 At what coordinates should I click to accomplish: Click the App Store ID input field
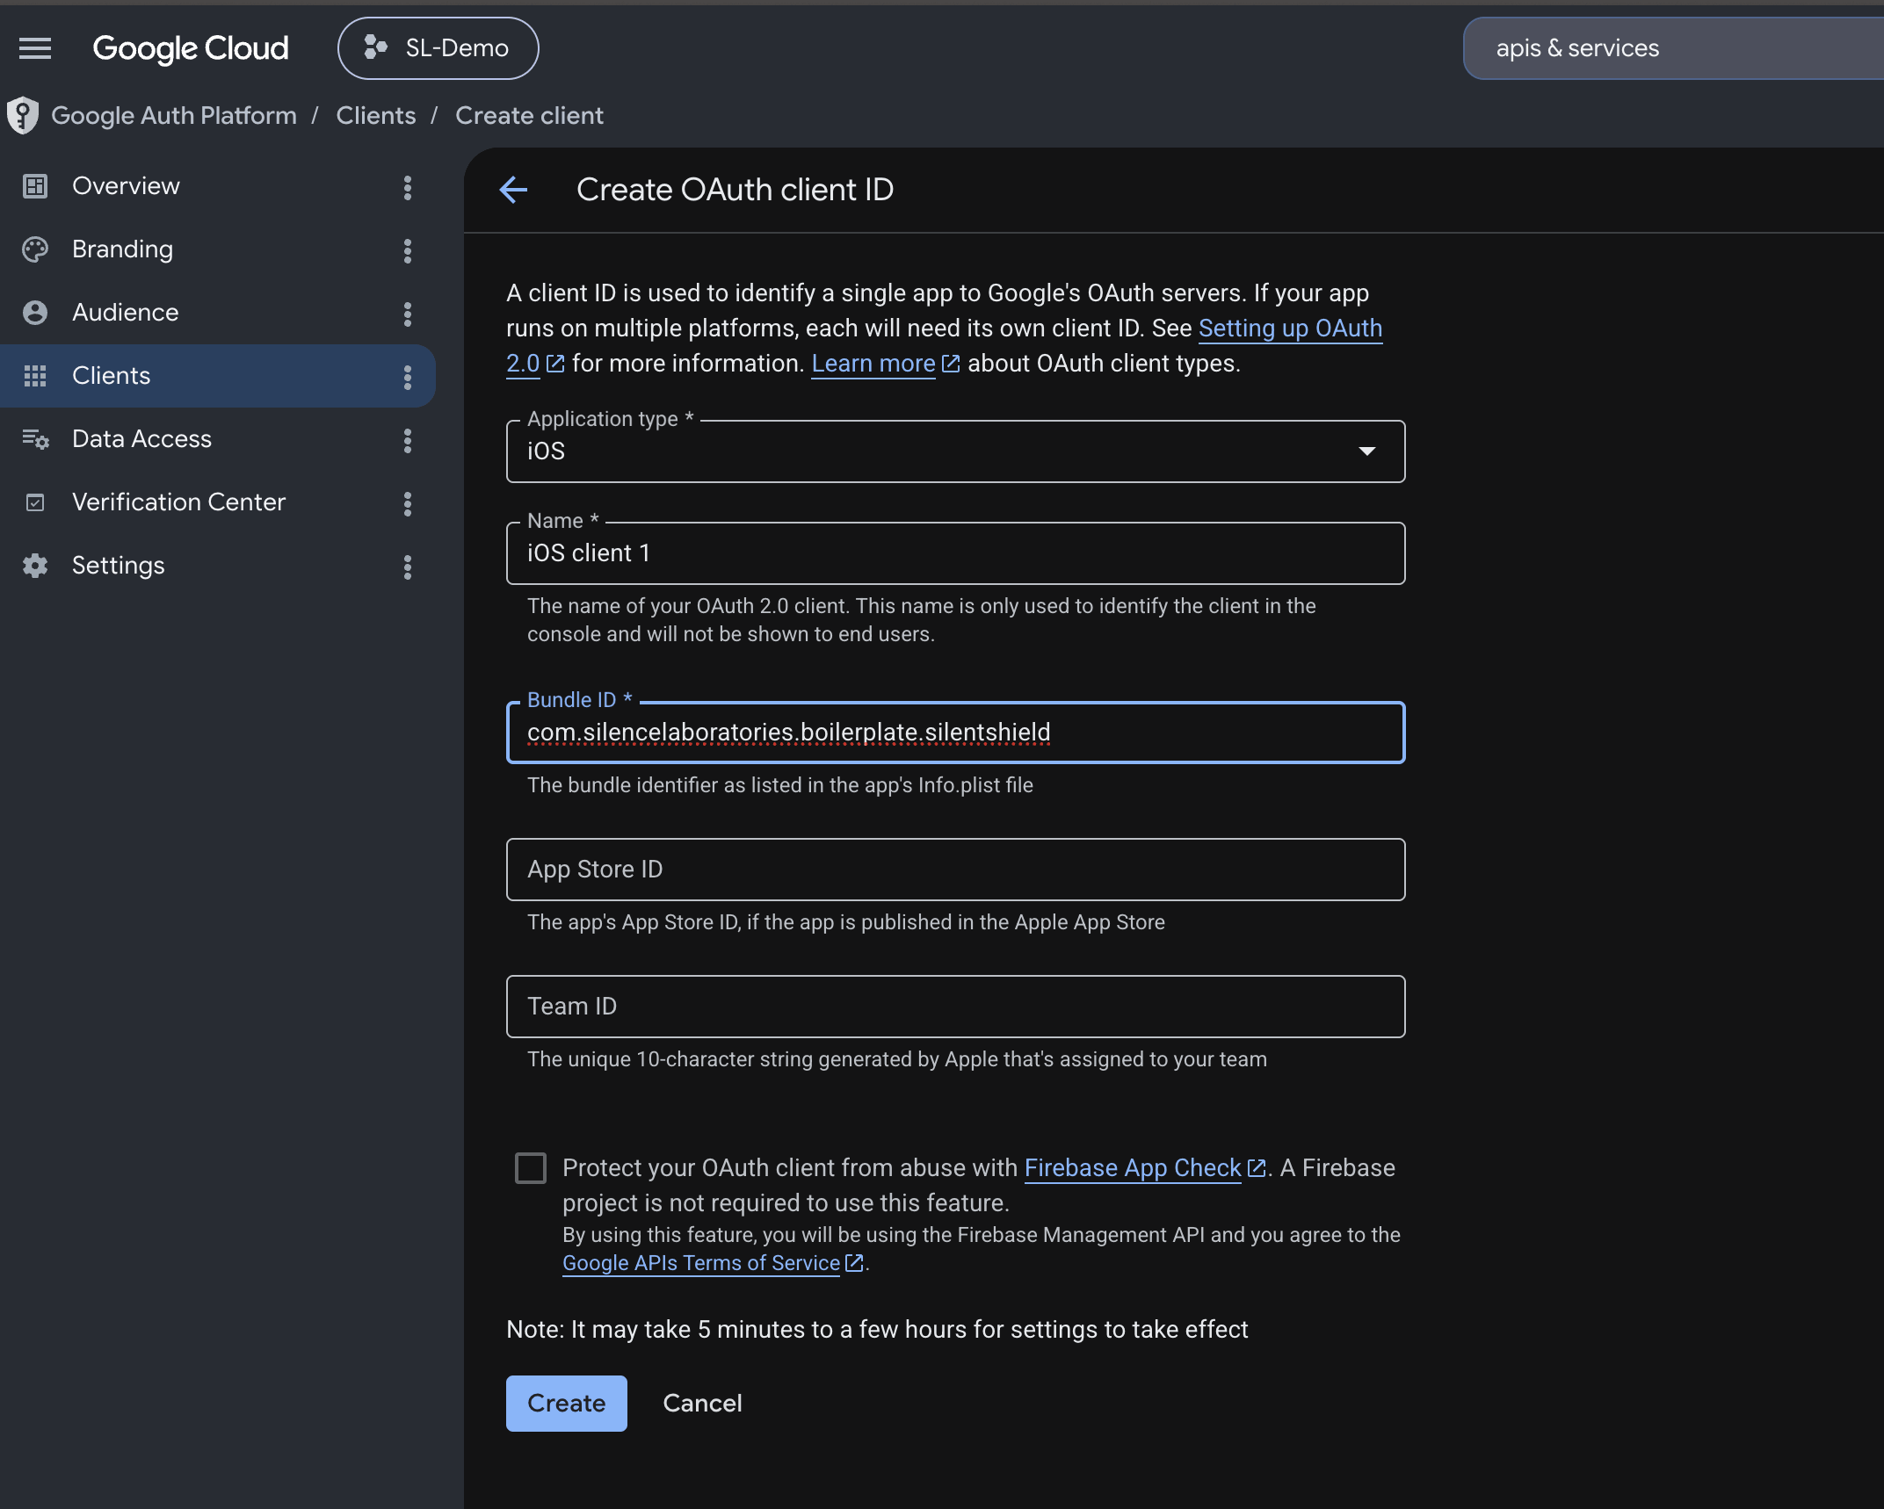(956, 870)
